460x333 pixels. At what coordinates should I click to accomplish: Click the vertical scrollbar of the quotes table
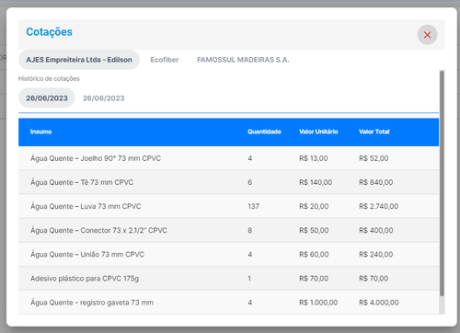pyautogui.click(x=442, y=183)
